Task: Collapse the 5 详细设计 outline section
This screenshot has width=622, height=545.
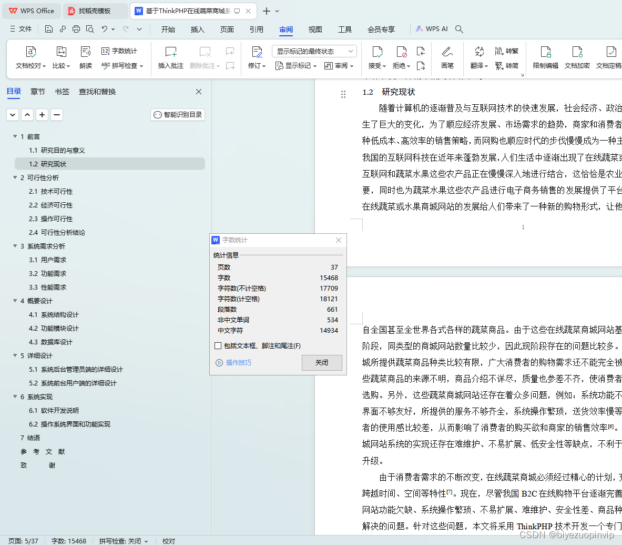Action: (x=15, y=355)
